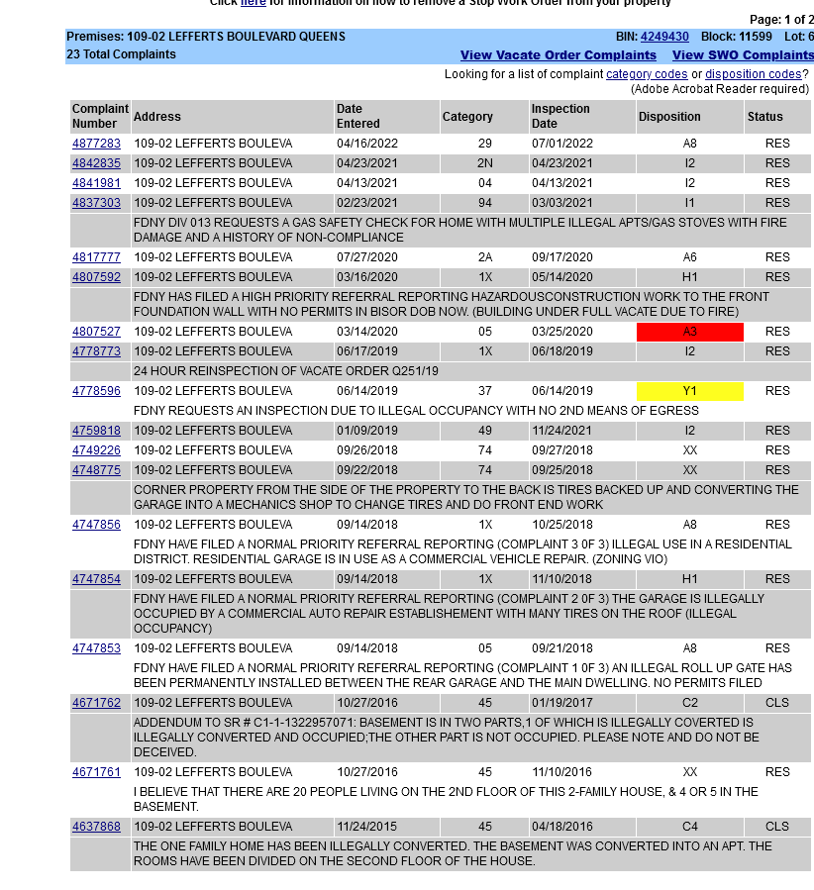814x890 pixels.
Task: Open complaint number 4748775
Action: tap(96, 471)
